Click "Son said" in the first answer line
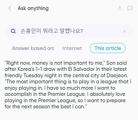The height and width of the screenshot is (120, 138). (116, 63)
